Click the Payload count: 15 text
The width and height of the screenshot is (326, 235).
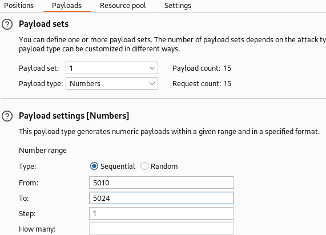pyautogui.click(x=202, y=68)
